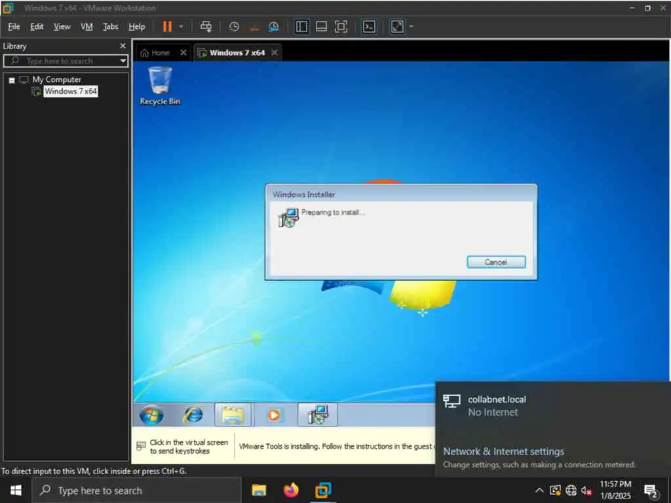Viewport: 671px width, 503px height.
Task: Click the muted volume tray icon
Action: pos(586,490)
